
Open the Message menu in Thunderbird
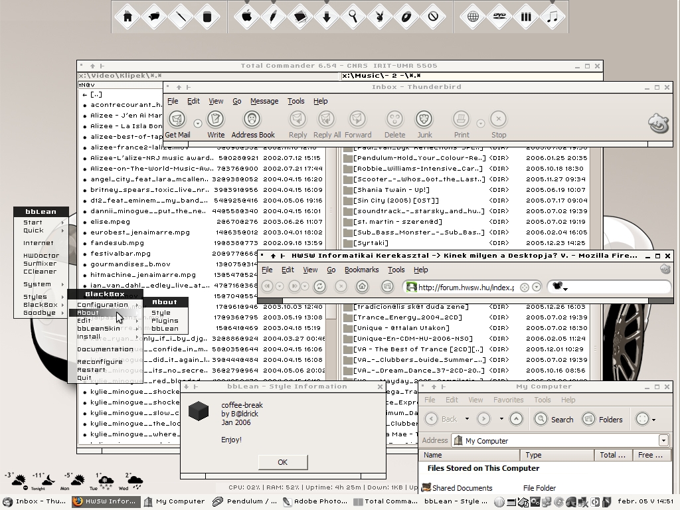click(x=264, y=101)
